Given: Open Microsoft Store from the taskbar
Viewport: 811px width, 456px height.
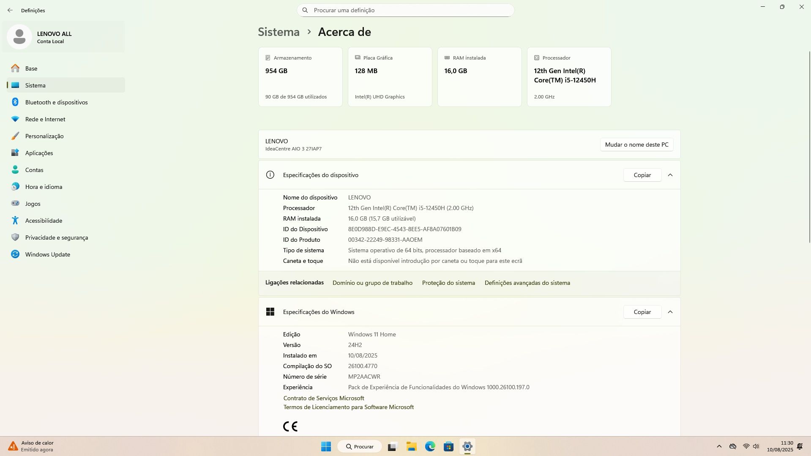Looking at the screenshot, I should point(448,447).
